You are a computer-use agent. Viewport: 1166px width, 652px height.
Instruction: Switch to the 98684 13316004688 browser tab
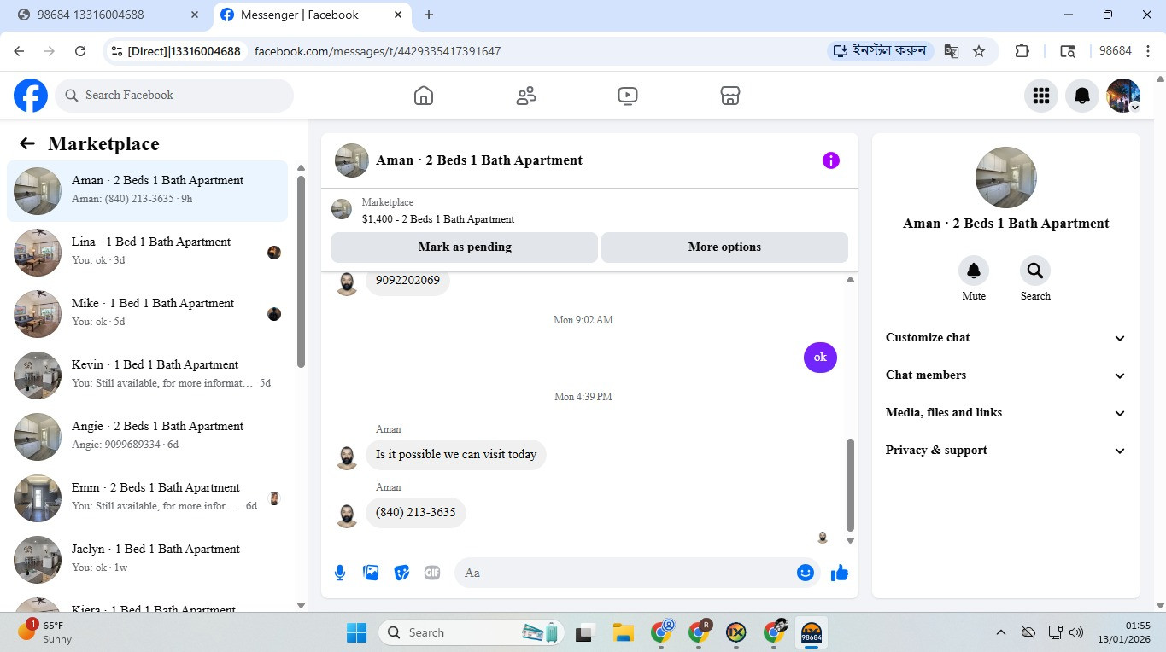click(108, 15)
